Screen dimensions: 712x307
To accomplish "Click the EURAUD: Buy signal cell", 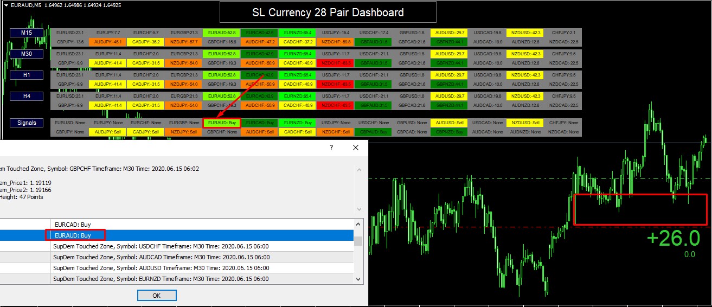I will pyautogui.click(x=221, y=123).
